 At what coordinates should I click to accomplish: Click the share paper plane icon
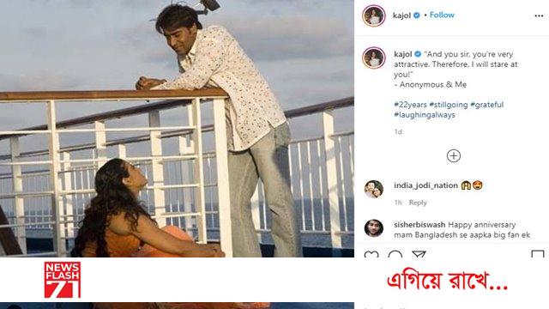coord(419,254)
